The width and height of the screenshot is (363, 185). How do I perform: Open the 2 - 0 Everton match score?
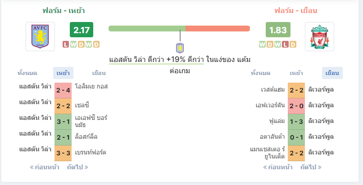point(296,106)
